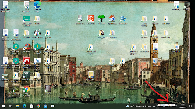
Task: Open ACDSee Pro 9 What's New shortcut
Action: pos(27,77)
